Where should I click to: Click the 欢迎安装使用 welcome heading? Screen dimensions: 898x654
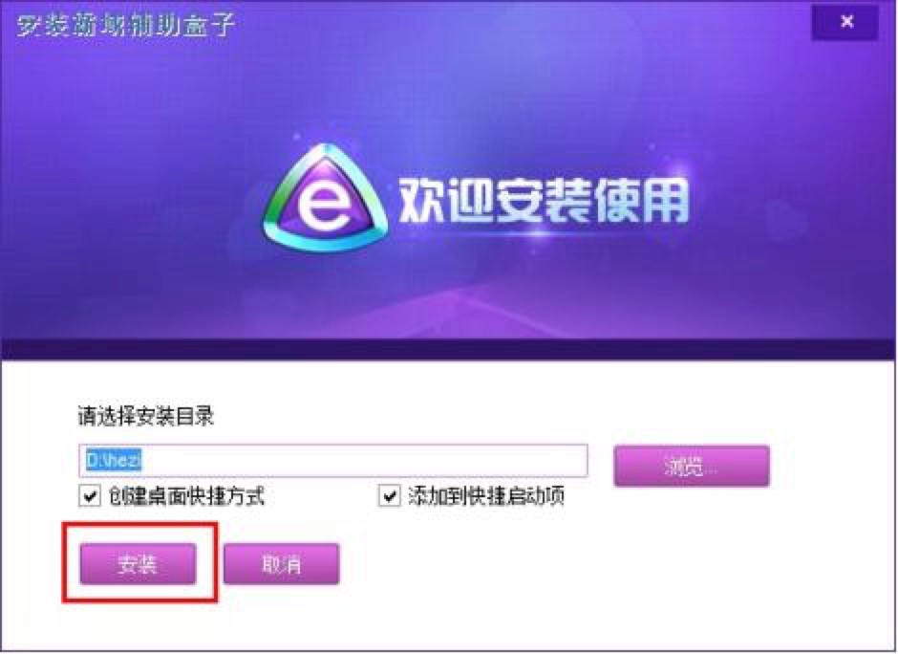click(543, 201)
